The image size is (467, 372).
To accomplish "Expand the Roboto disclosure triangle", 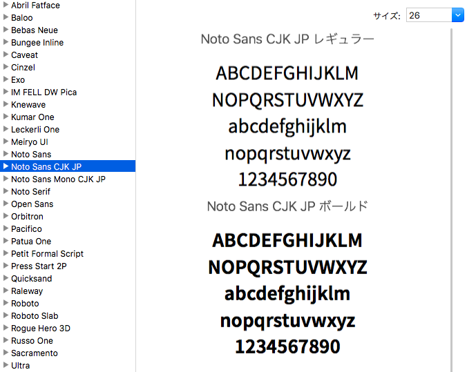I will pos(6,303).
